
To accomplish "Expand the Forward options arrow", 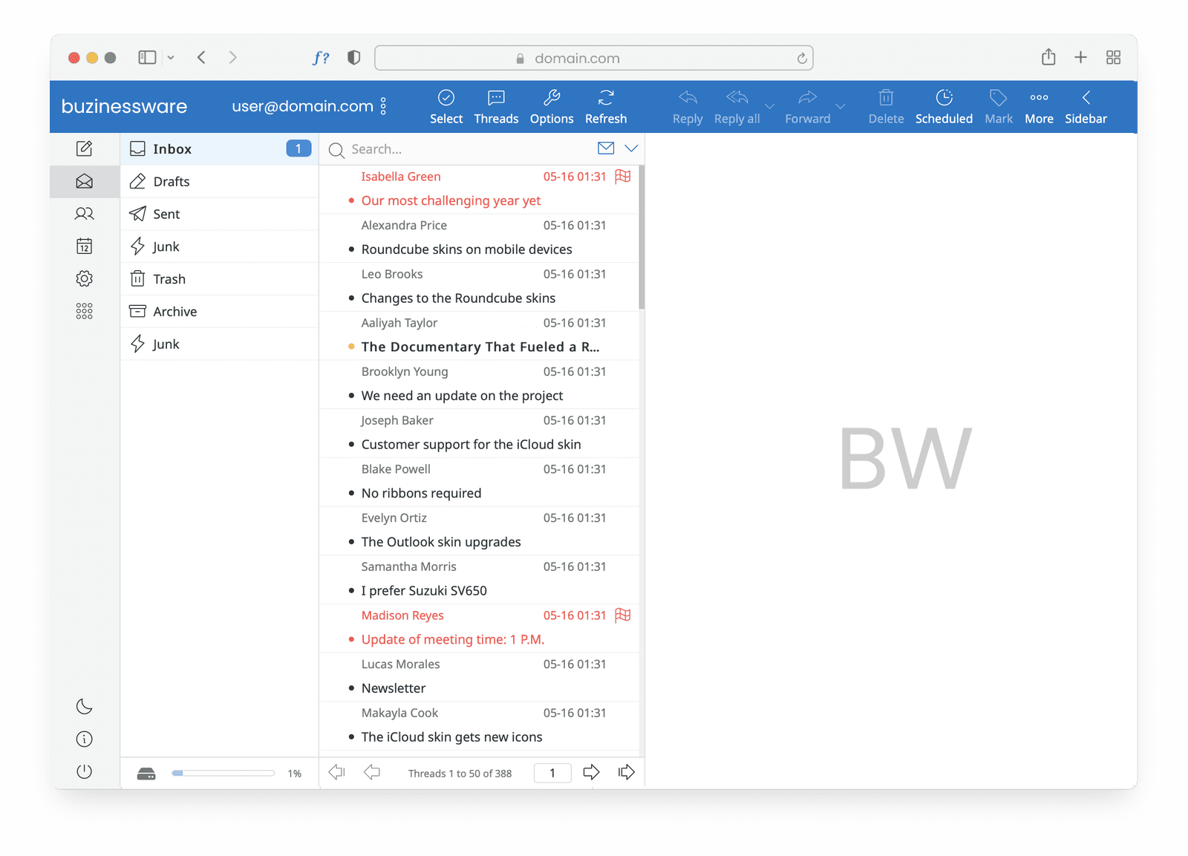I will [841, 106].
